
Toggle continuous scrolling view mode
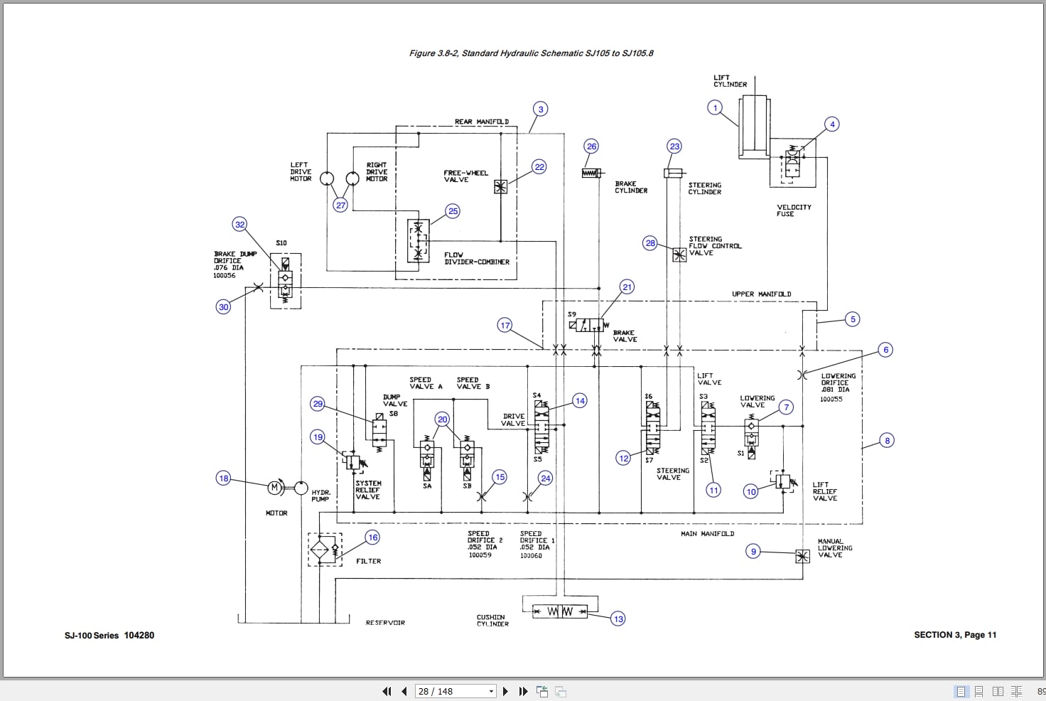(x=978, y=690)
